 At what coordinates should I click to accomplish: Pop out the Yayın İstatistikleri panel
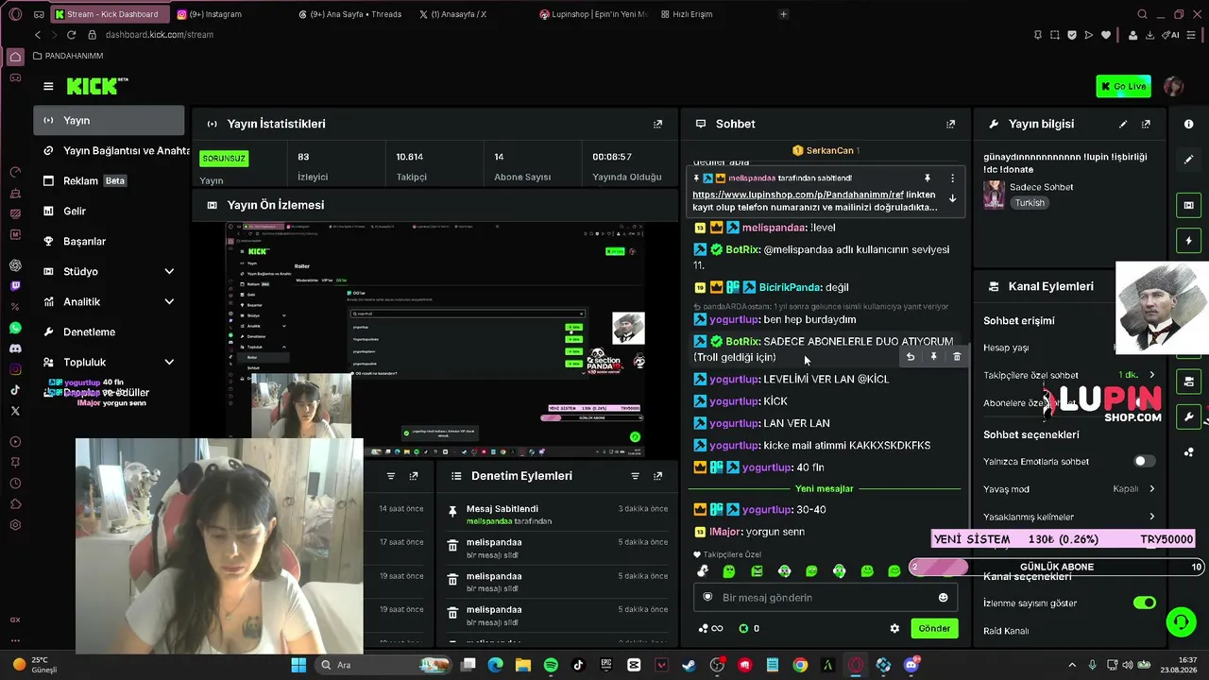658,124
